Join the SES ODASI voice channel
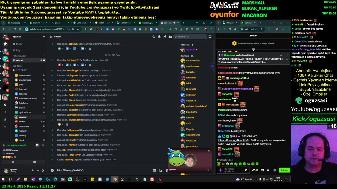 [x=29, y=70]
